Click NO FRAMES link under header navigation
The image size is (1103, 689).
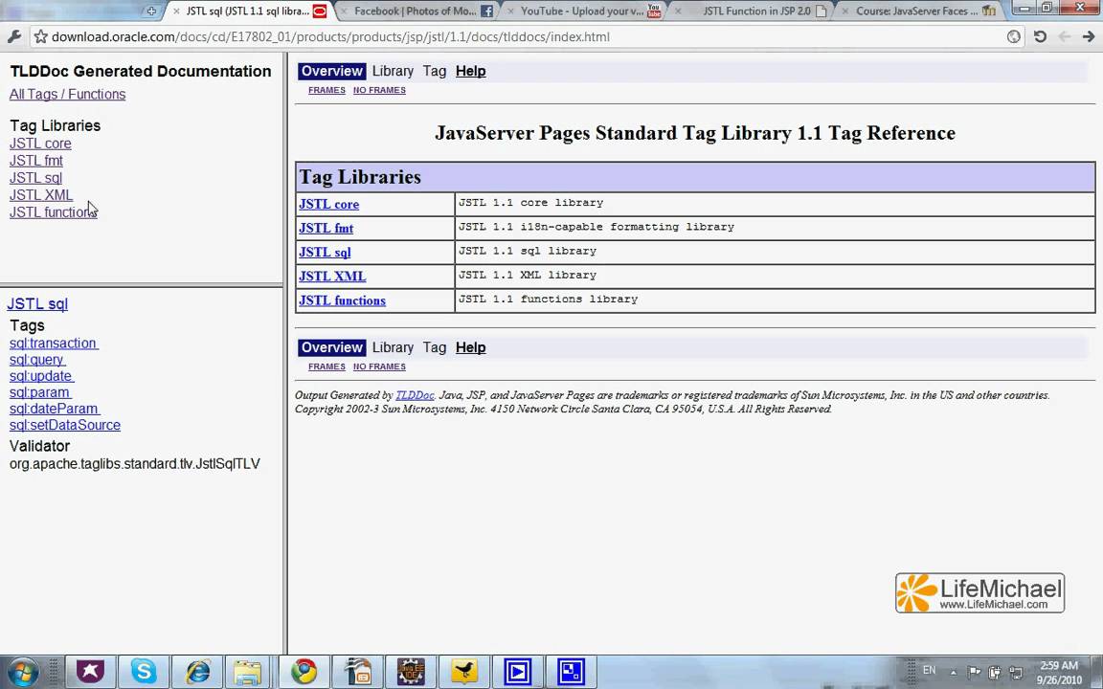coord(379,90)
